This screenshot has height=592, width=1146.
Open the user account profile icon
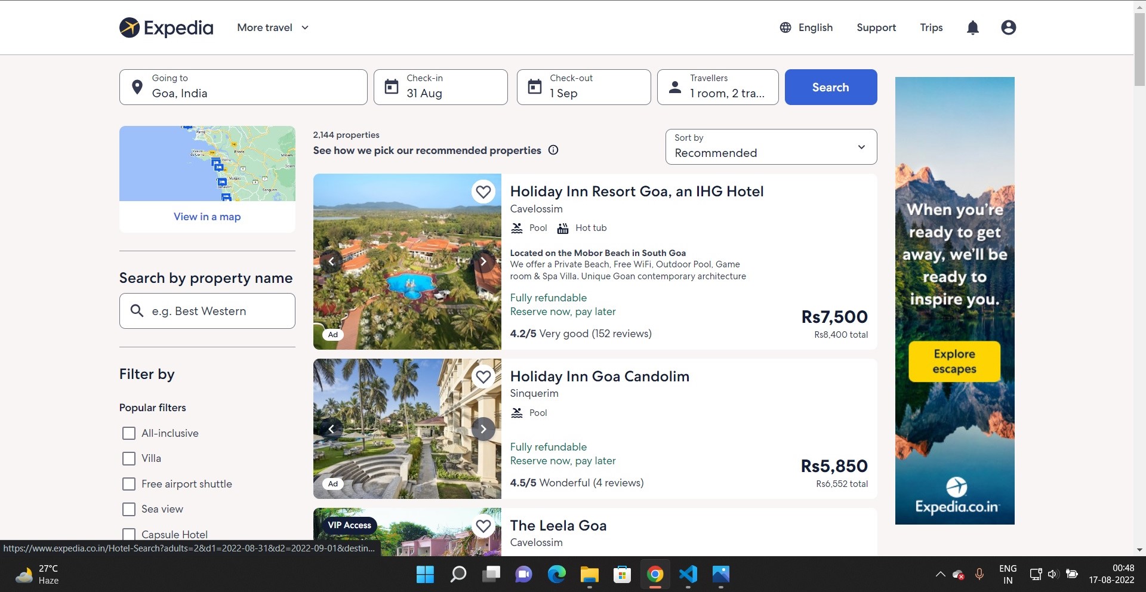tap(1009, 27)
